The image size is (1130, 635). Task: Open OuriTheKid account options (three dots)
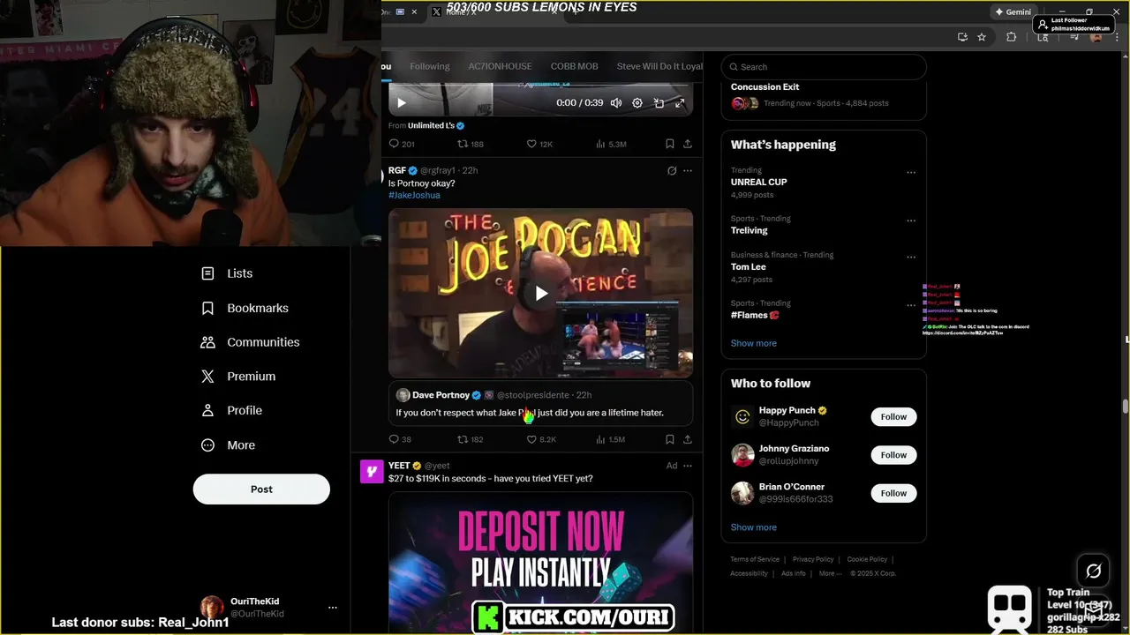coord(333,608)
